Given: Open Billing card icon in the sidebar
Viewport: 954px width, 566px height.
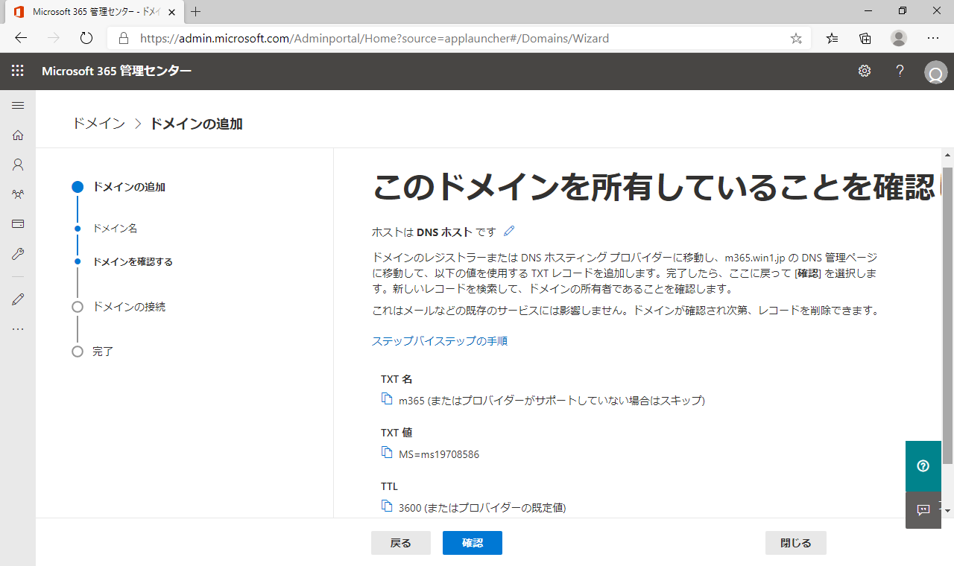Looking at the screenshot, I should point(18,224).
